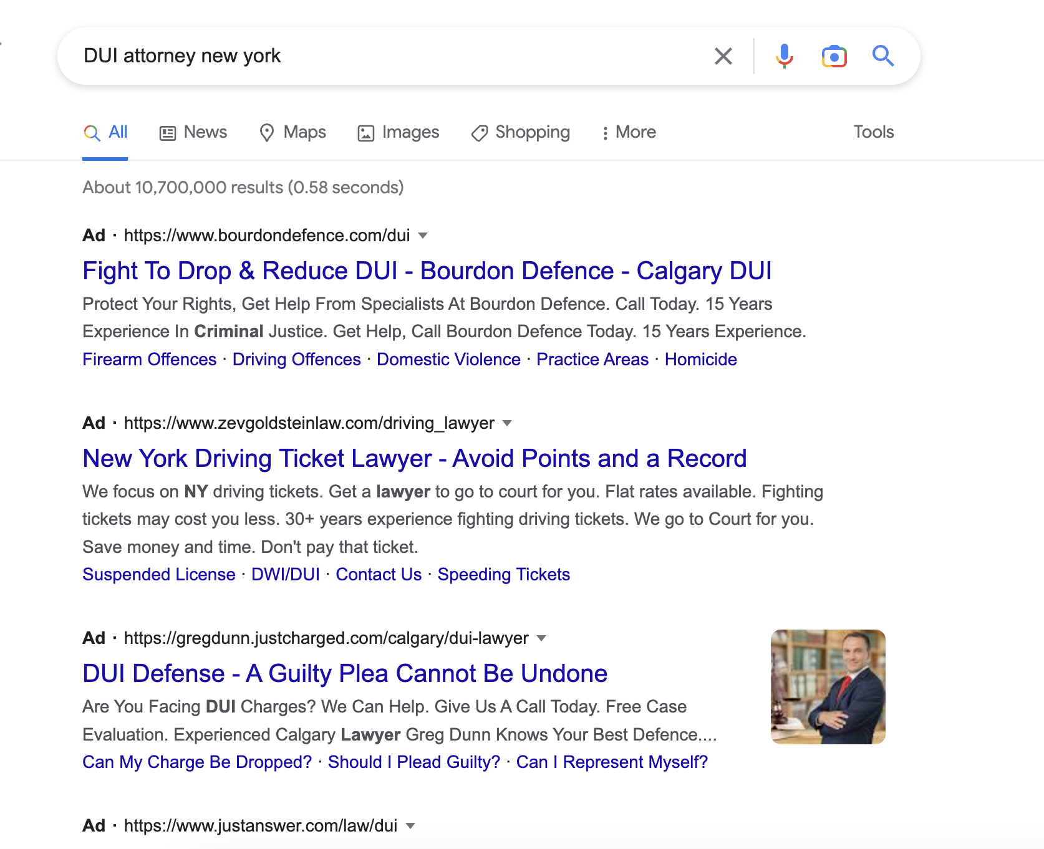Expand the ad arrow for justanswer.com

(x=411, y=825)
